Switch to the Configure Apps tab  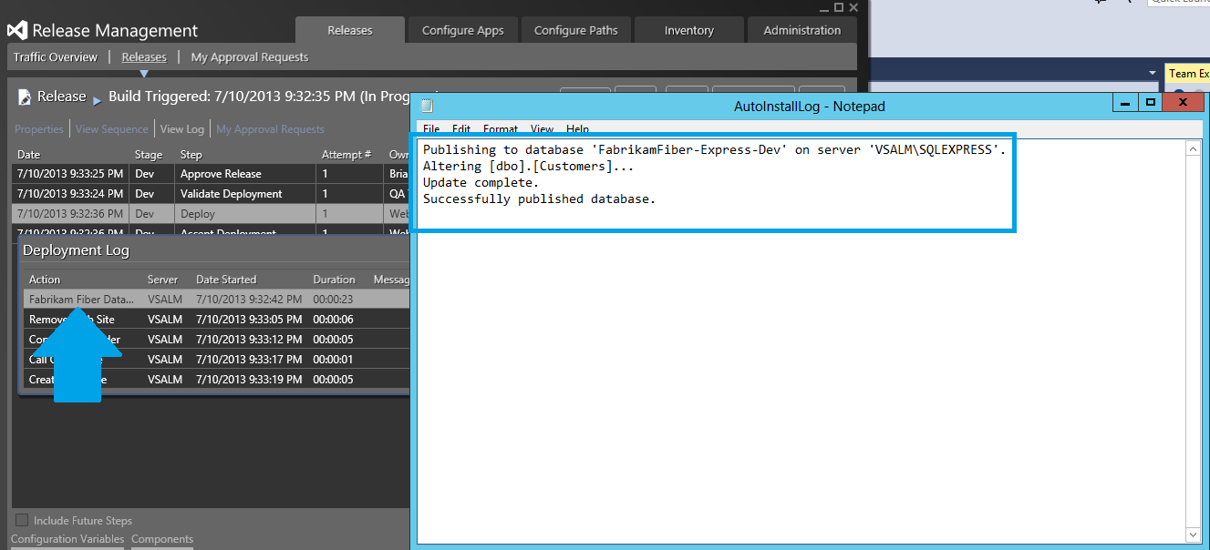pos(462,29)
